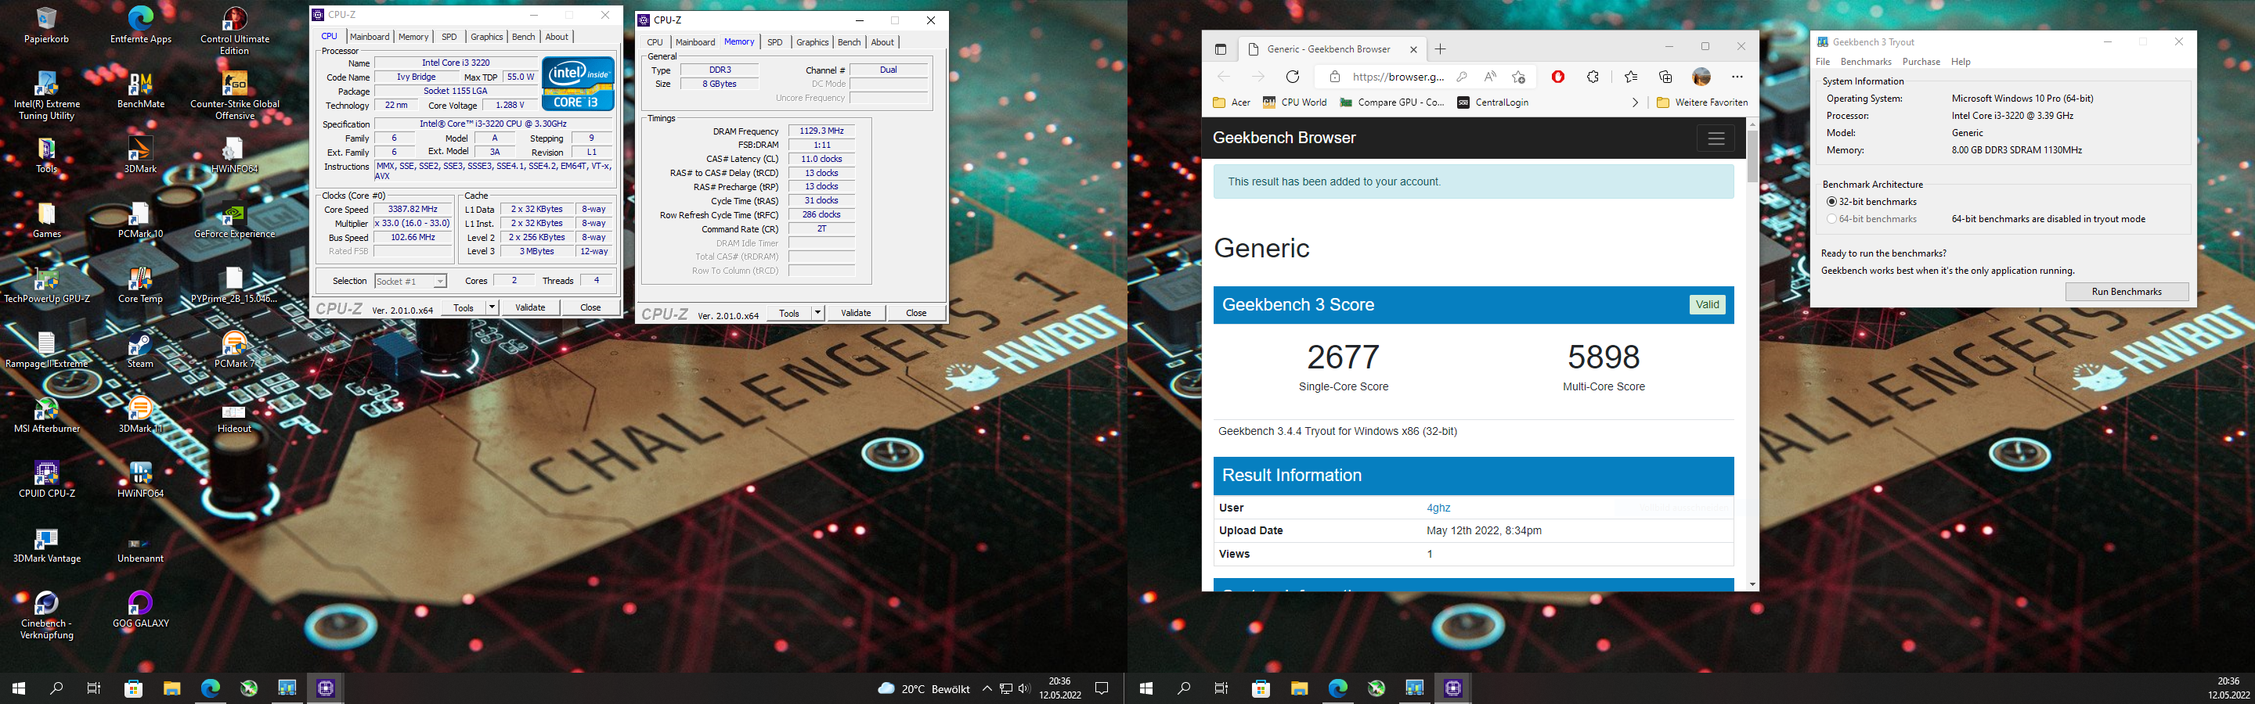The image size is (2255, 704).
Task: Click the password key icon in address bar
Action: pyautogui.click(x=1461, y=77)
